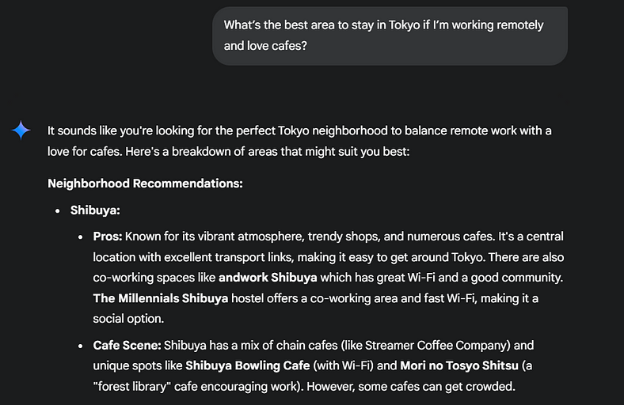Click the bullet point before 'Pros:'
This screenshot has width=624, height=405.
click(x=81, y=237)
